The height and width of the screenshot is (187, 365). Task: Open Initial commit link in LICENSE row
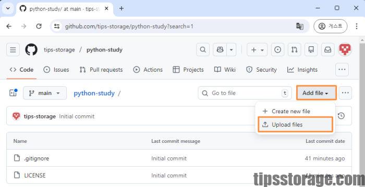[169, 176]
